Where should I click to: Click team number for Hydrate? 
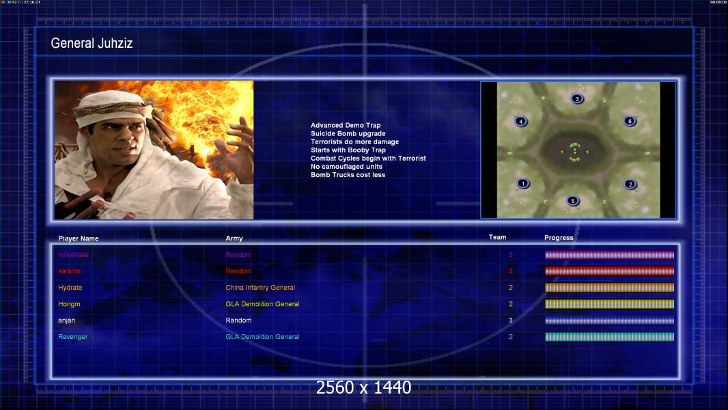pyautogui.click(x=511, y=288)
